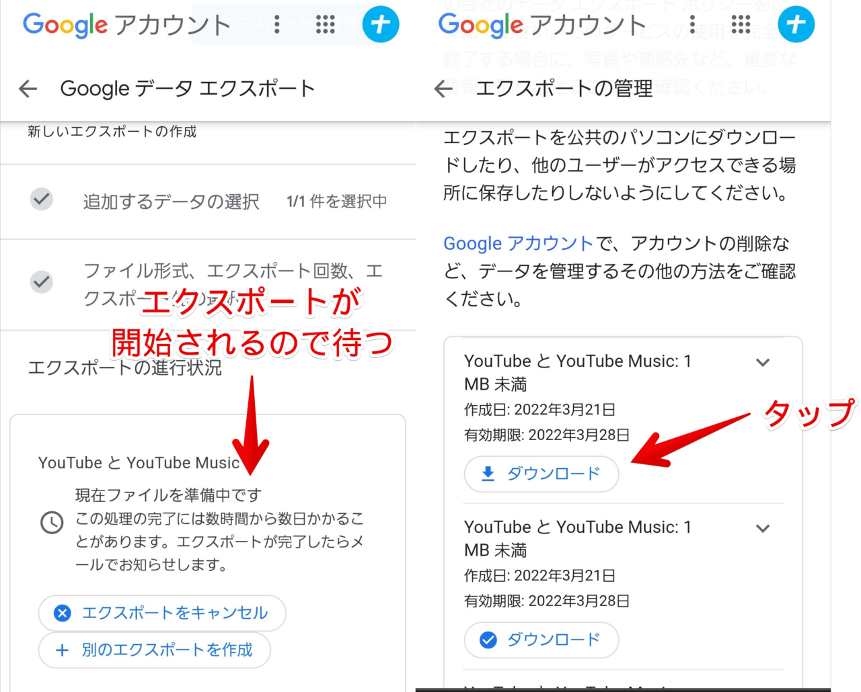This screenshot has width=861, height=692.
Task: Click the Google アカウント logo in the left screen
Action: tap(126, 26)
